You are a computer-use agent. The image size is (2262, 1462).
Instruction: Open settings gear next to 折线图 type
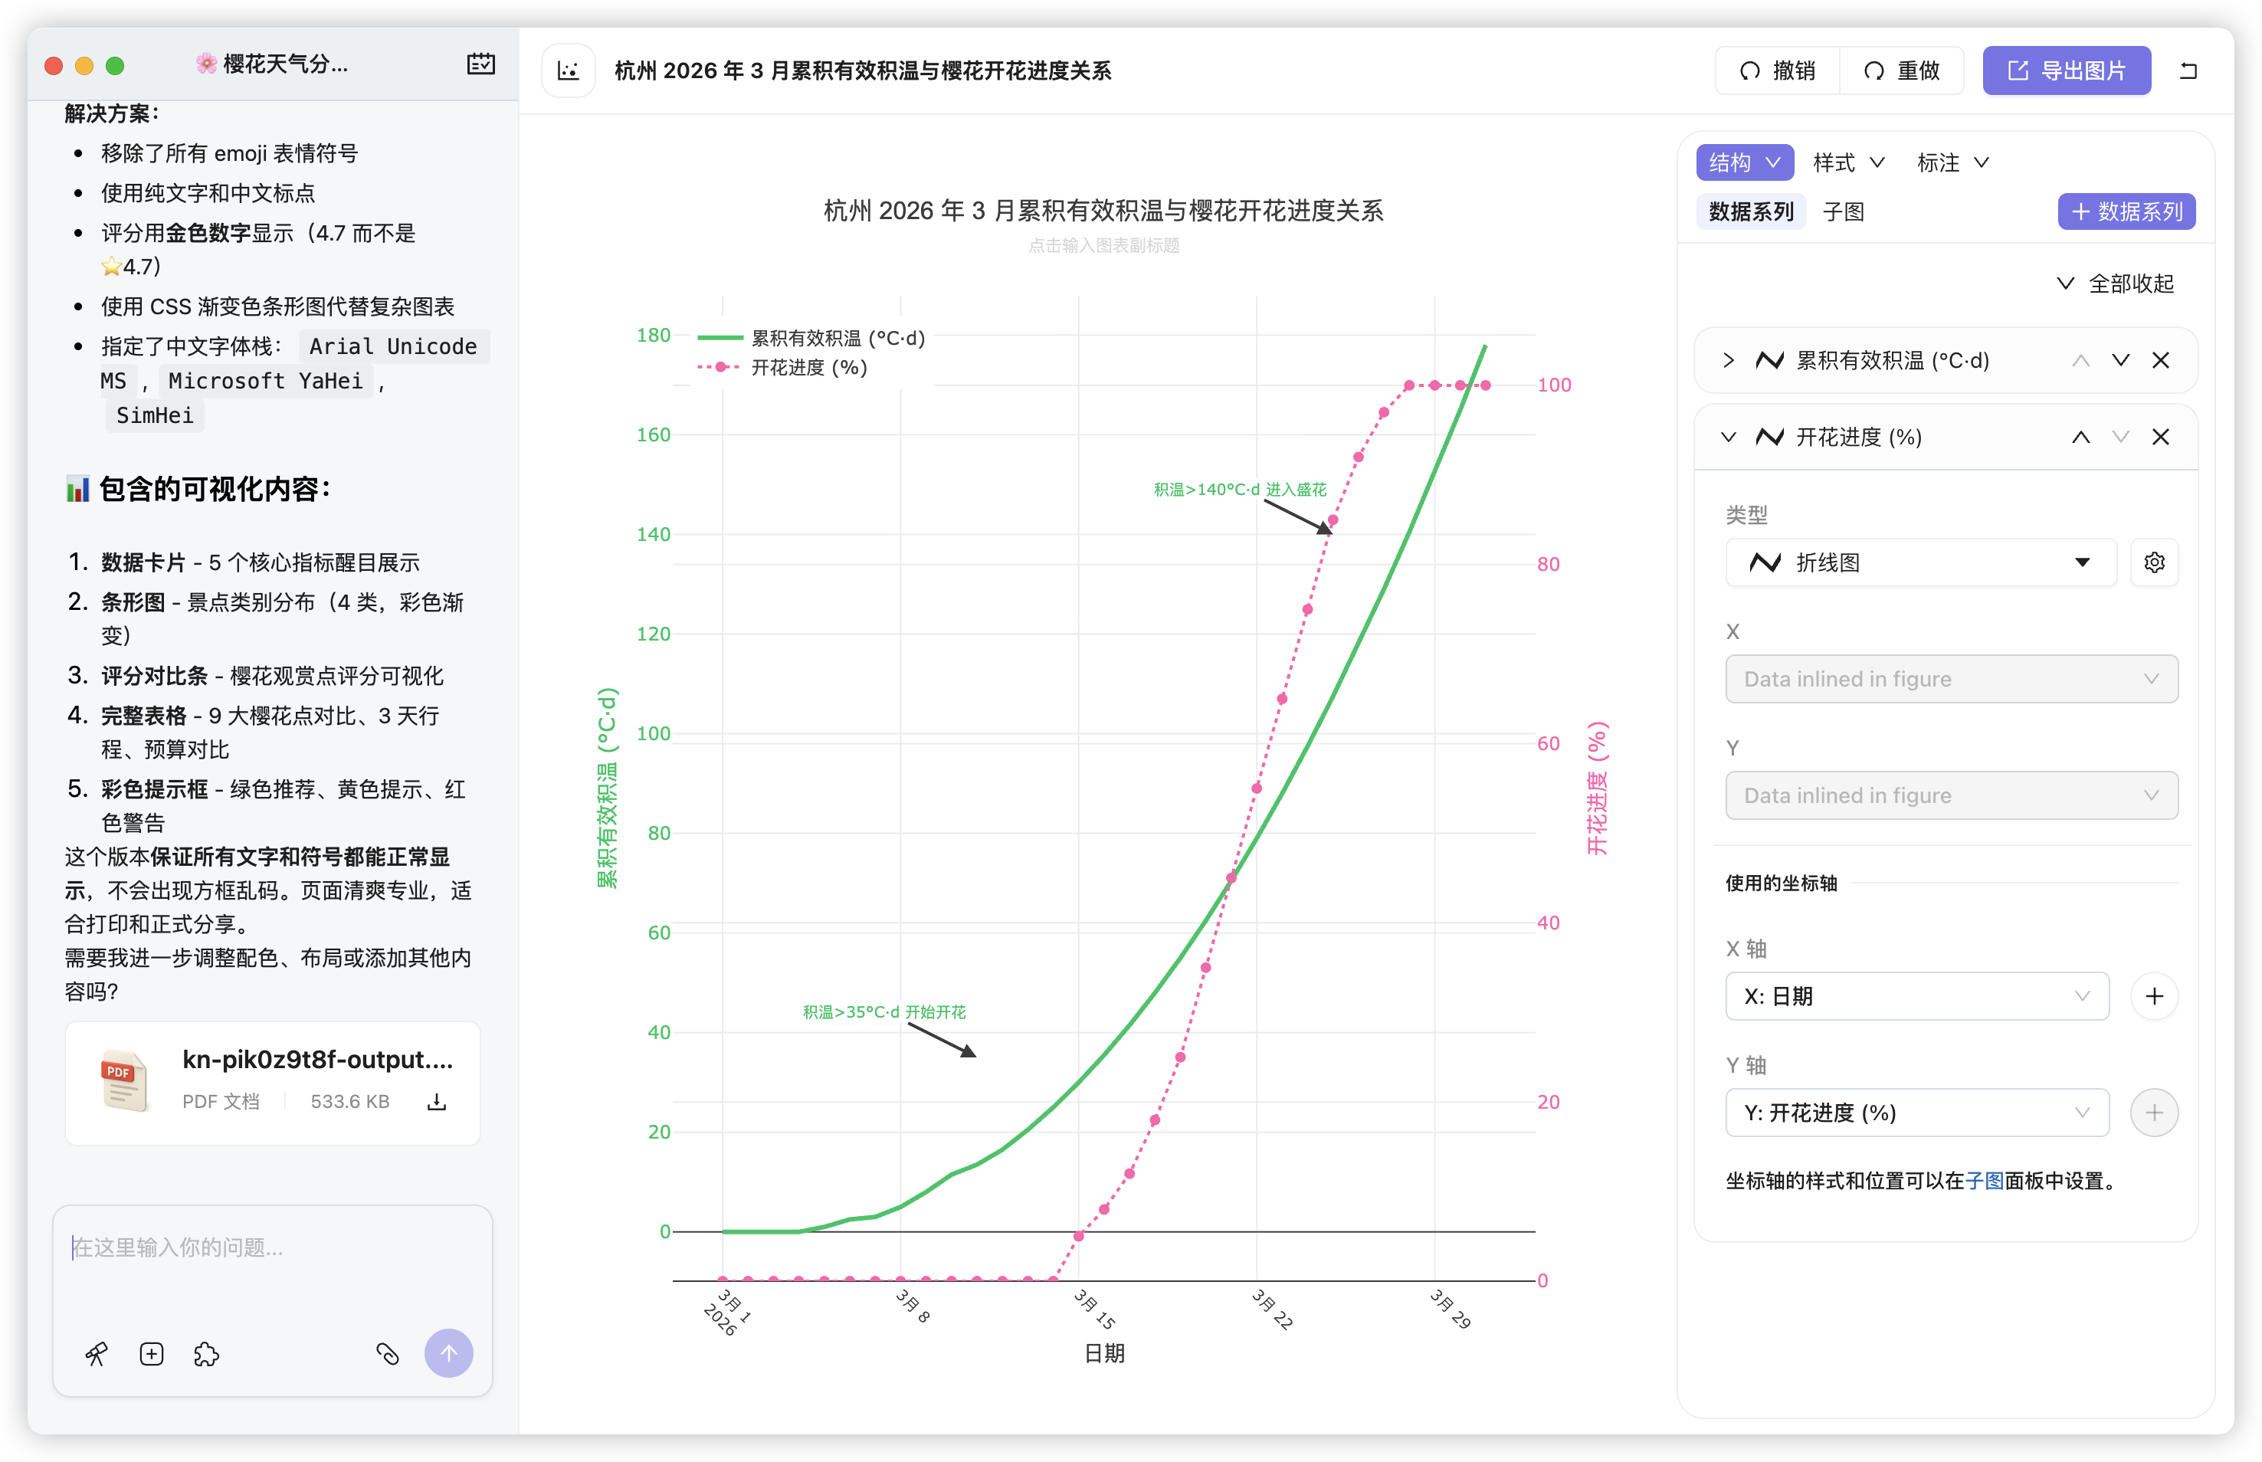coord(2154,562)
